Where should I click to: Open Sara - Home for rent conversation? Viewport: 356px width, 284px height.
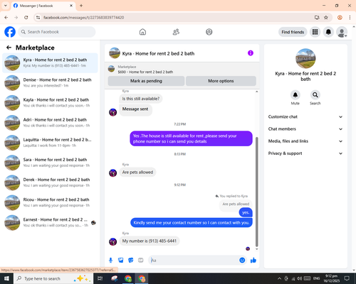click(50, 163)
